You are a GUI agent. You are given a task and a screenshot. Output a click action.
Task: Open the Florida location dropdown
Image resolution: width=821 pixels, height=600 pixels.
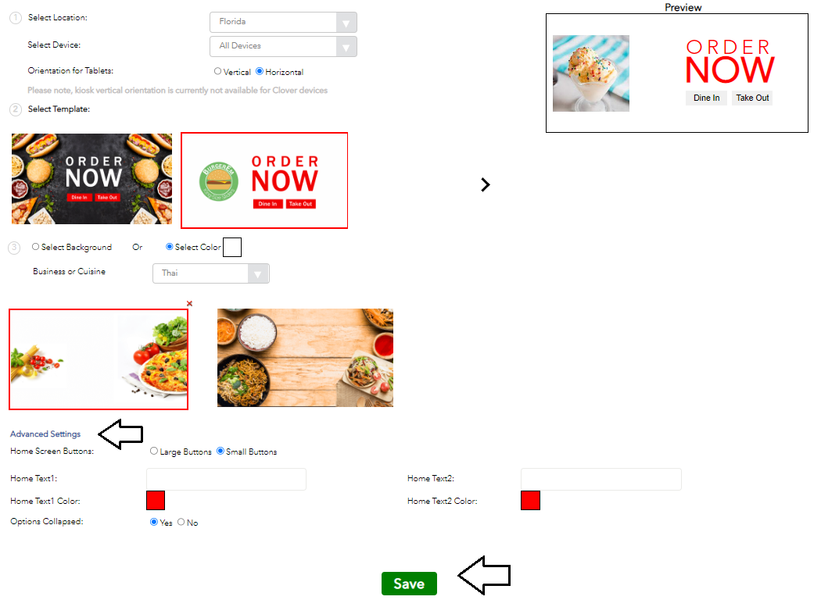click(283, 22)
